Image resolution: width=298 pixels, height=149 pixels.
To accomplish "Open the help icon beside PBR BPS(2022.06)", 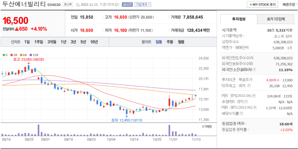I will pyautogui.click(x=255, y=108).
